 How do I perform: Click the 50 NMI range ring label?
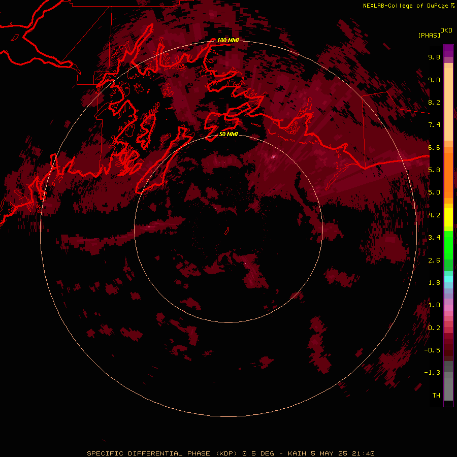pos(228,135)
